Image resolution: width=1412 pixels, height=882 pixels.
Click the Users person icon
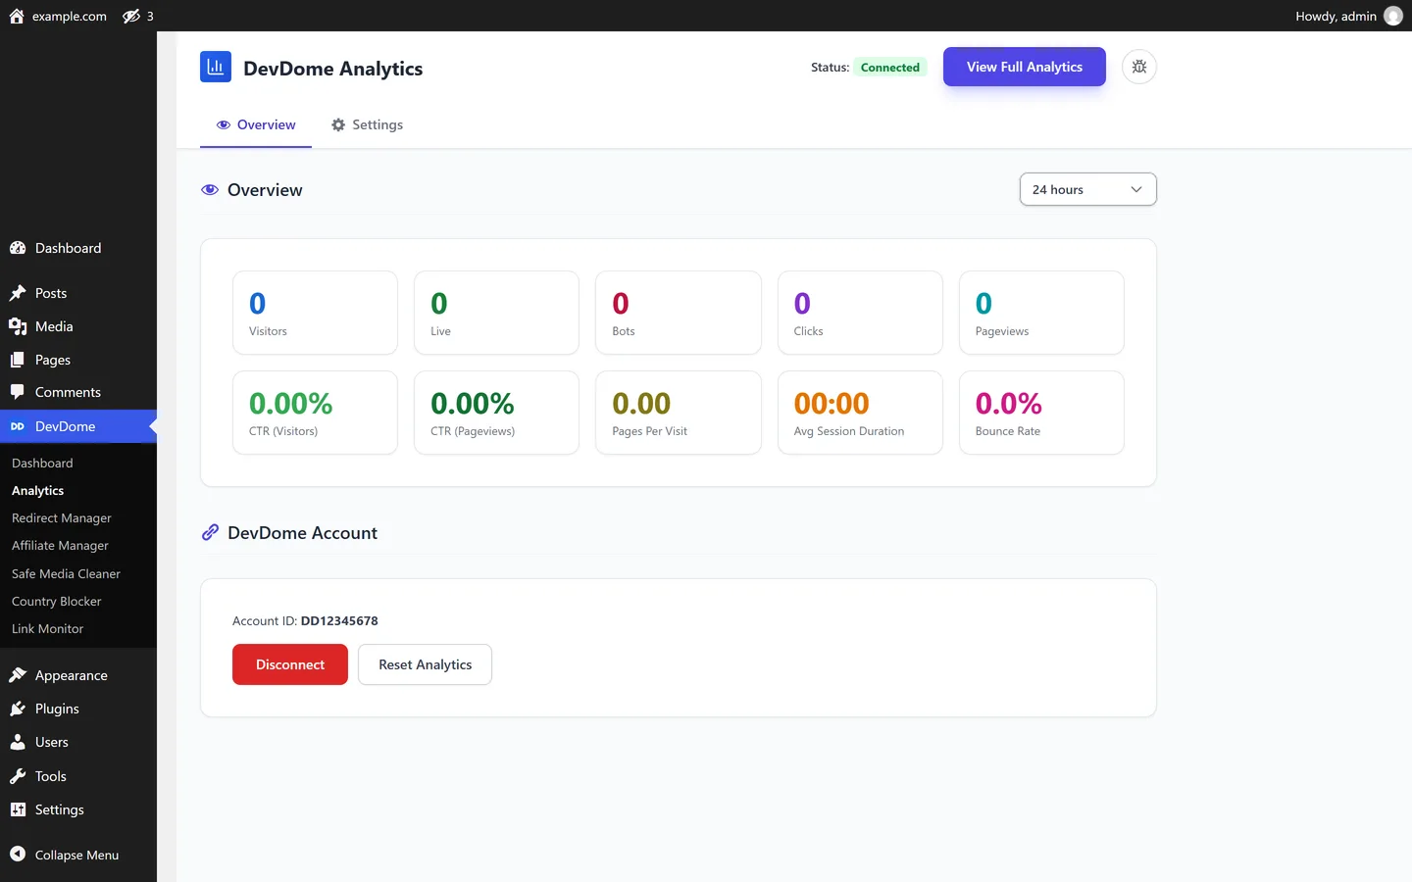click(x=18, y=742)
